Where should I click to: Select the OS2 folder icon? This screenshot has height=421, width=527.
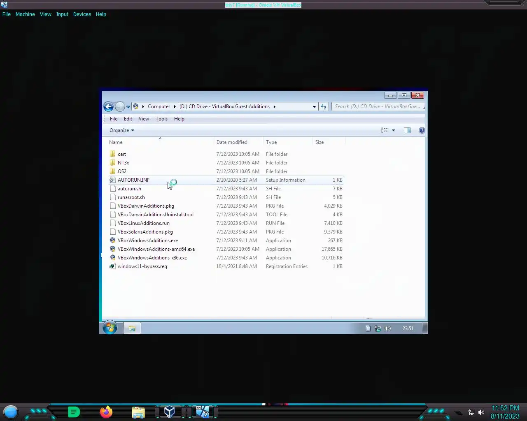[x=113, y=171]
